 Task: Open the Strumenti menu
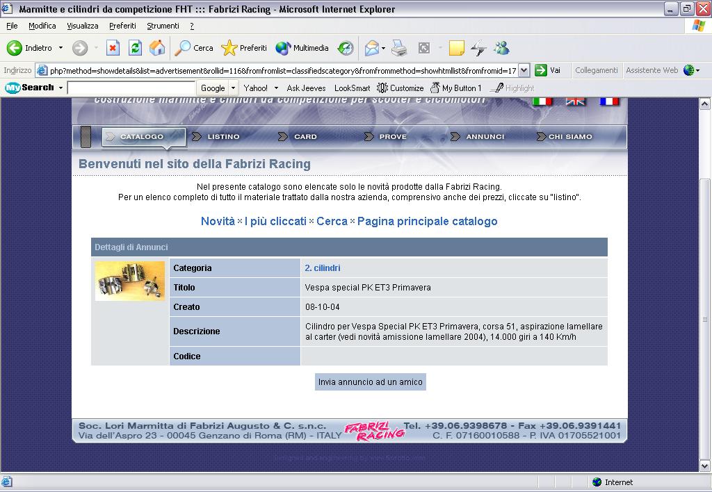163,26
